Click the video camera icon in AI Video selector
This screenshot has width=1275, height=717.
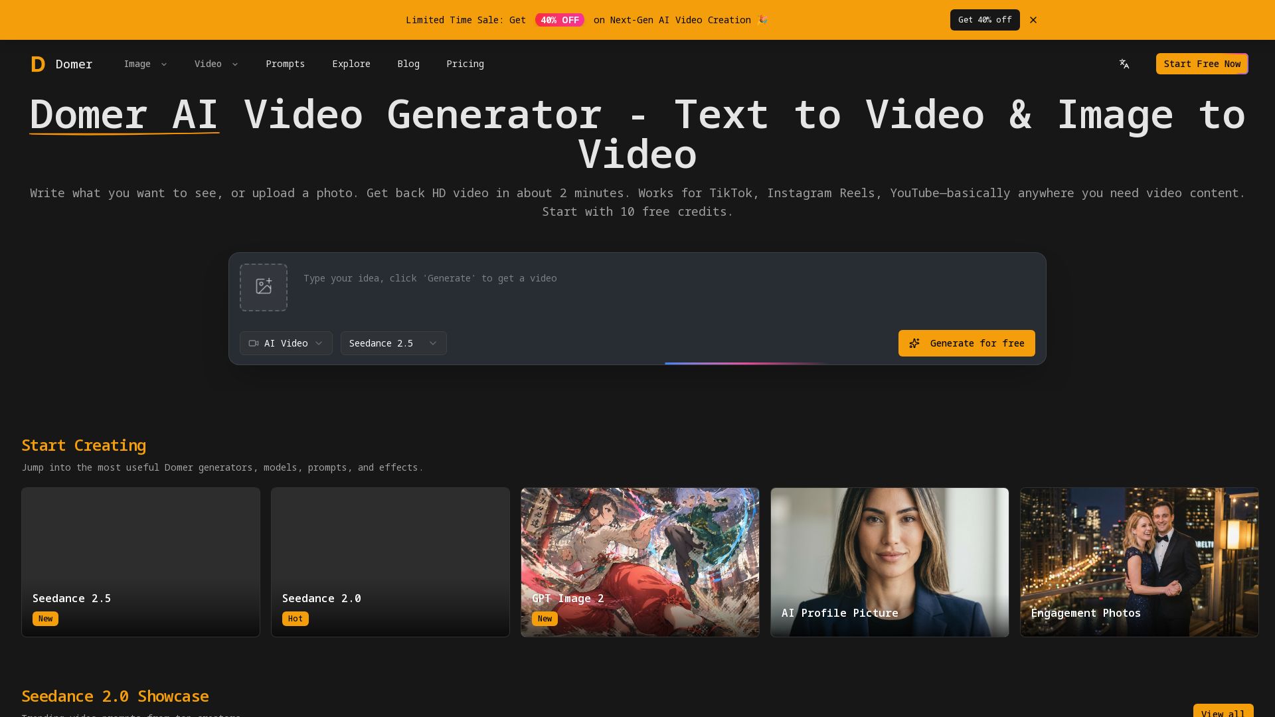254,343
